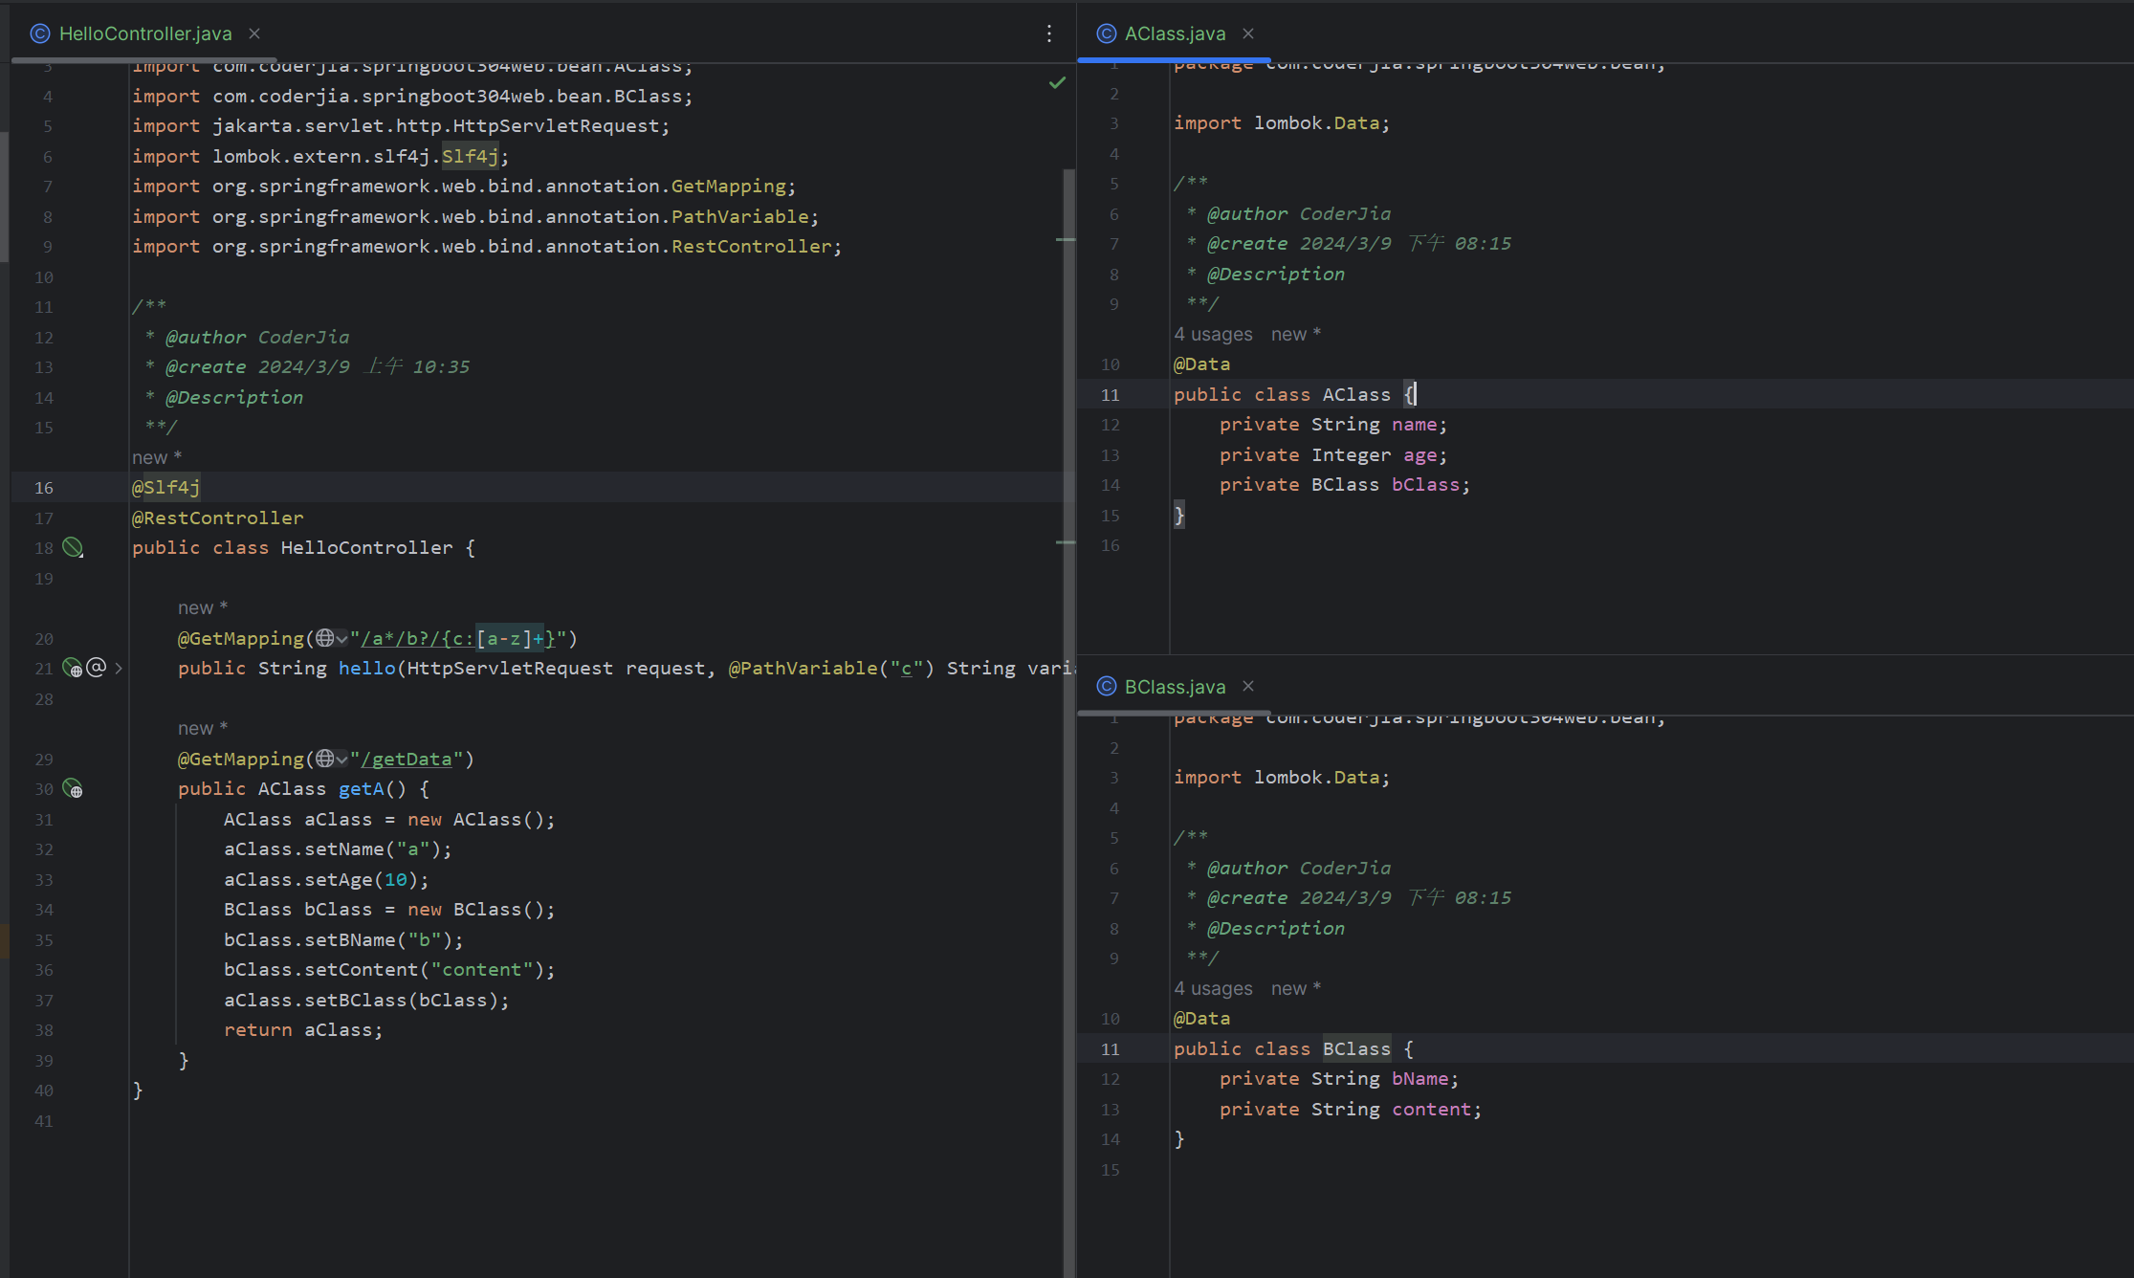Click the green inspection checkmark in HelloController editor
This screenshot has height=1278, width=2134.
1057,82
